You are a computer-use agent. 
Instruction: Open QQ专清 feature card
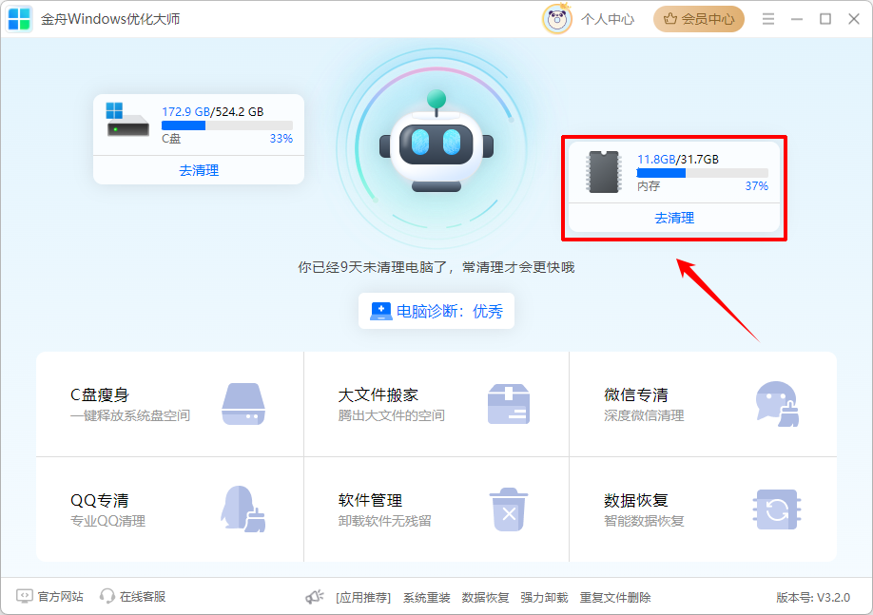170,509
